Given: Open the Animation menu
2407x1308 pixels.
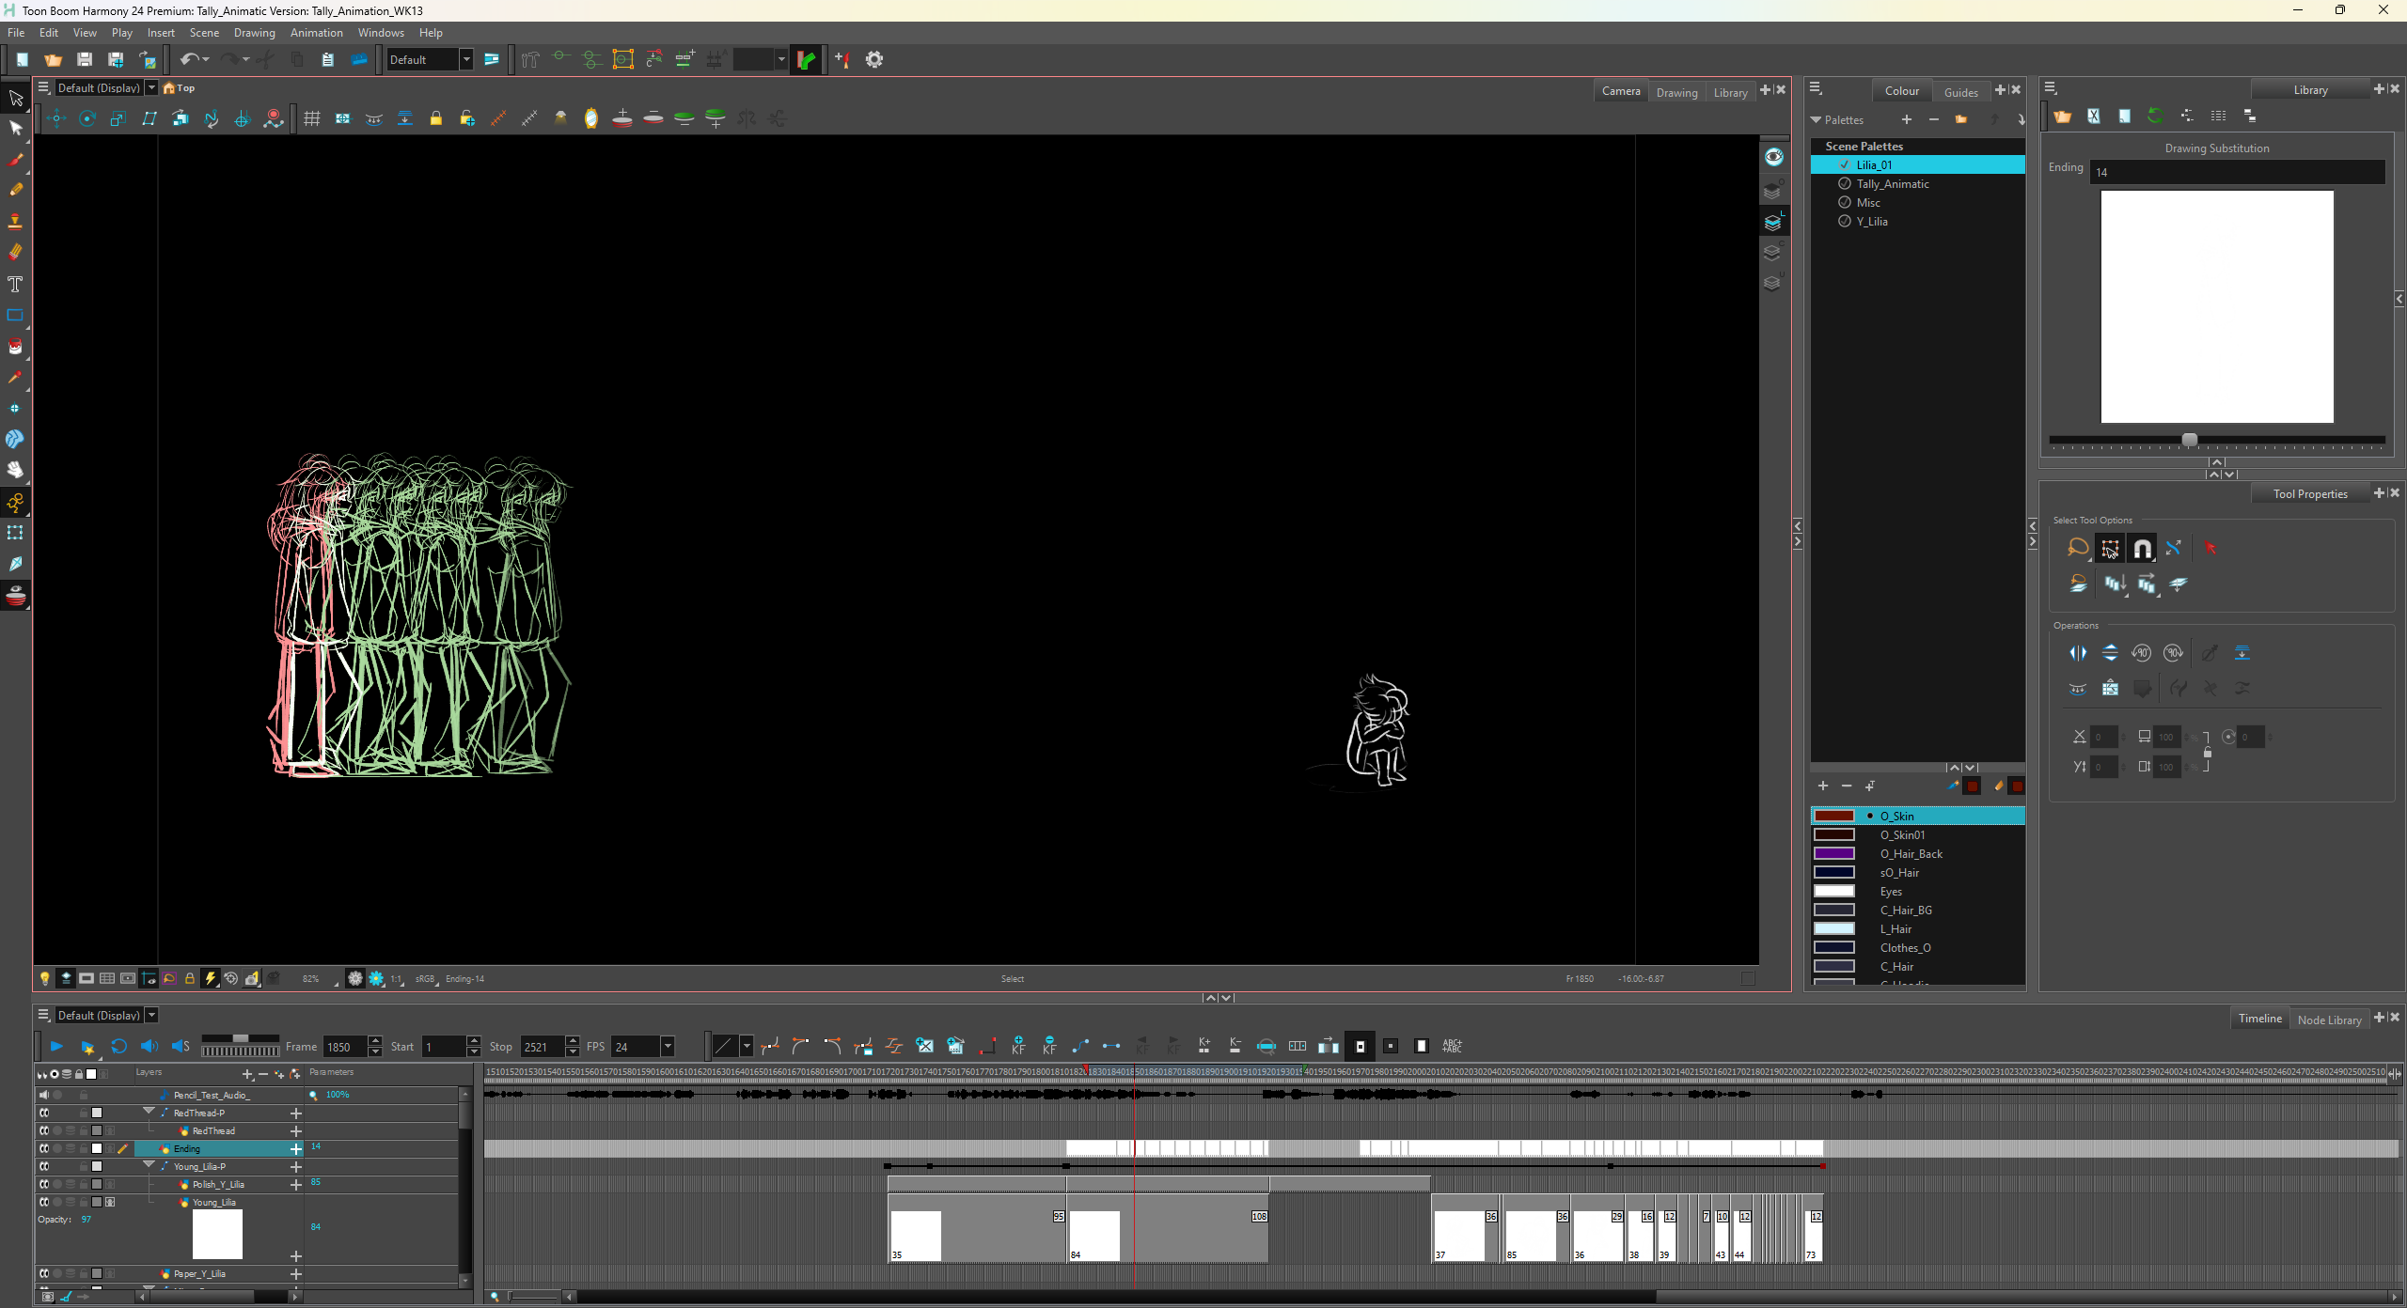Looking at the screenshot, I should point(316,33).
